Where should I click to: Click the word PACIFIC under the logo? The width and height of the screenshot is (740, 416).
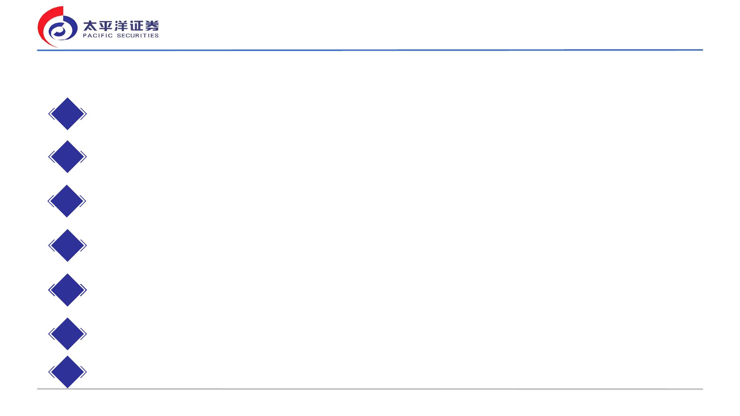click(98, 36)
